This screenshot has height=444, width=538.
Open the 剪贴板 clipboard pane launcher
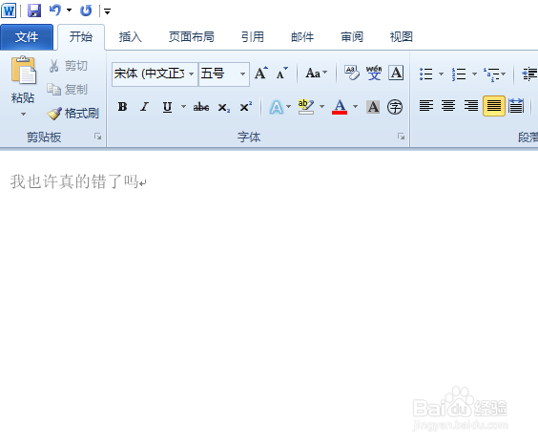(x=98, y=137)
